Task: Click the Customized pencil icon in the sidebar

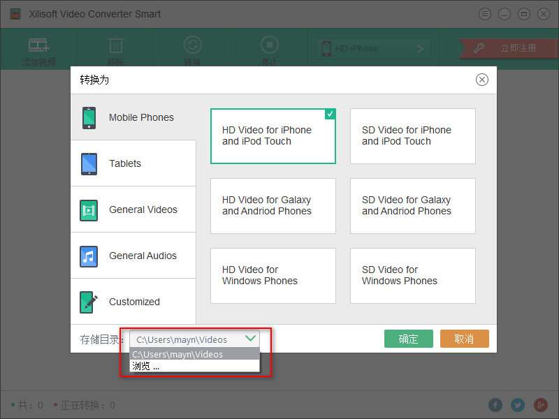Action: point(89,301)
